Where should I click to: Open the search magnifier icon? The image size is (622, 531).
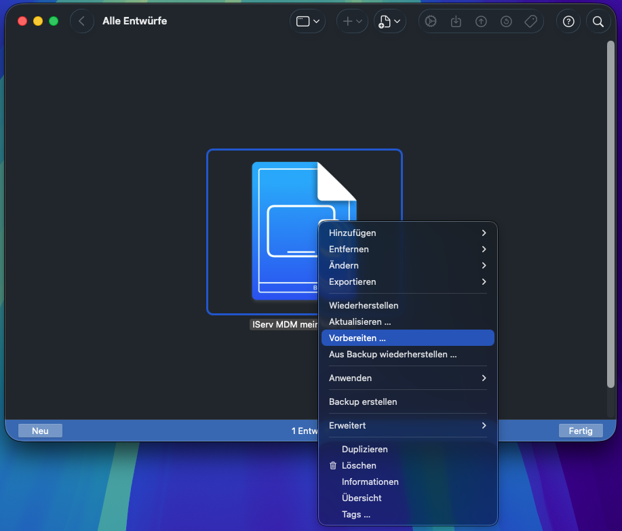[598, 21]
